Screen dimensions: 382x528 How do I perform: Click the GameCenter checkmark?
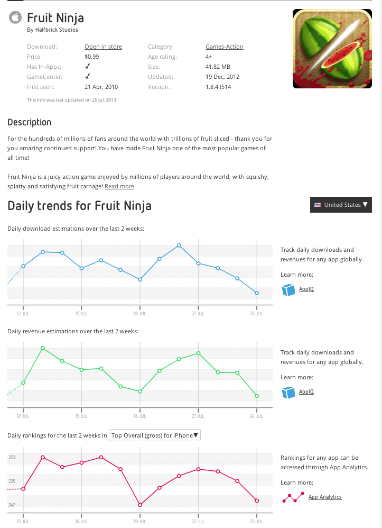pyautogui.click(x=87, y=77)
